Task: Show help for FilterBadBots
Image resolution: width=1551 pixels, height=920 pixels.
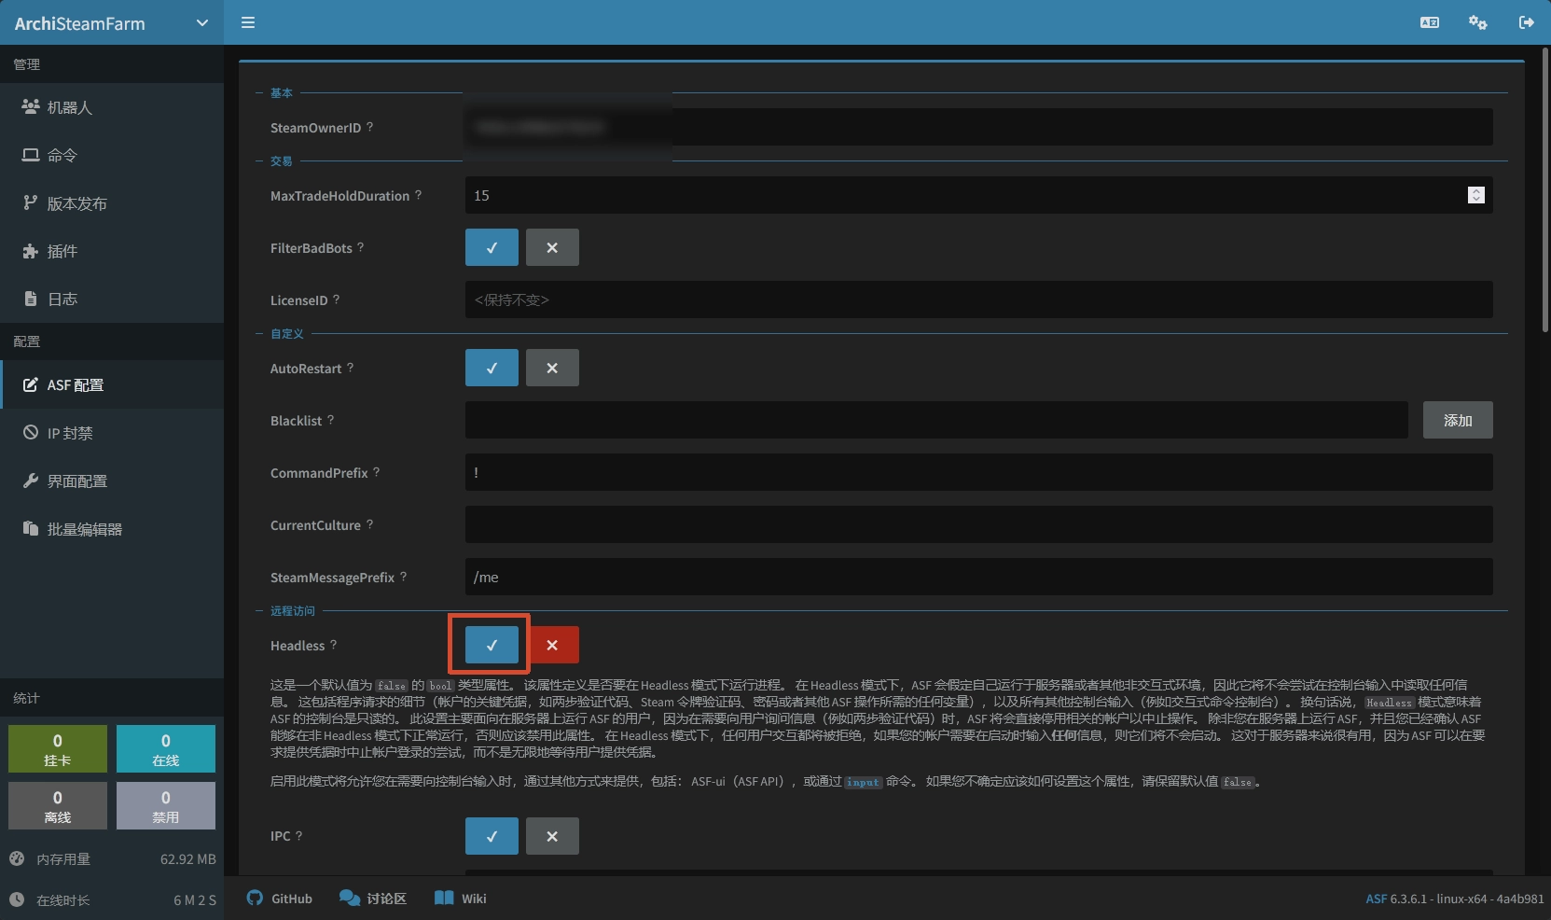Action: (x=360, y=247)
